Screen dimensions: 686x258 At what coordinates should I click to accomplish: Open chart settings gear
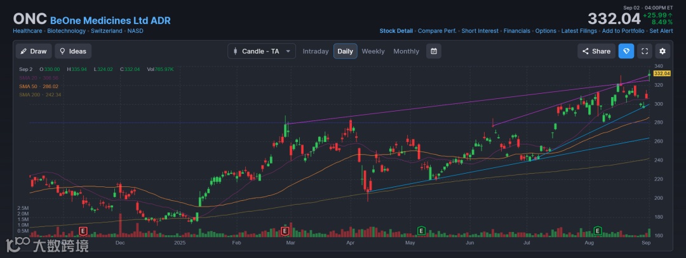point(662,51)
